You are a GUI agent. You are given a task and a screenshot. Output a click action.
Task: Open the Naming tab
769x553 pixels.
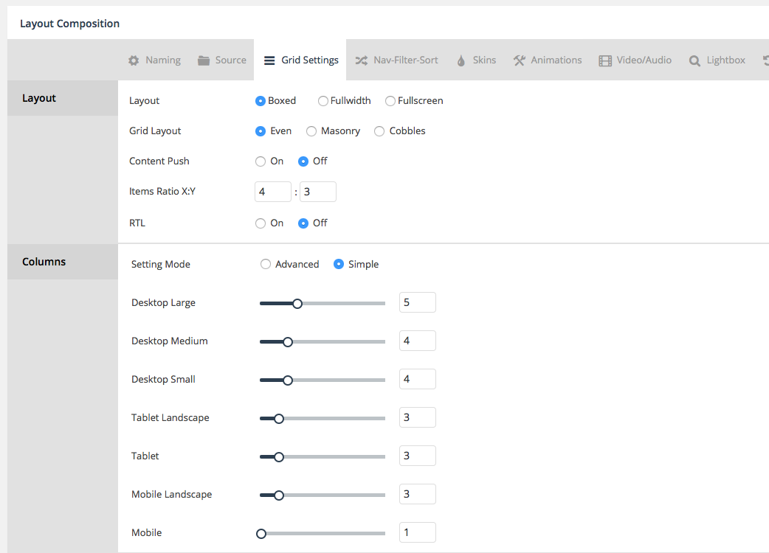click(154, 60)
